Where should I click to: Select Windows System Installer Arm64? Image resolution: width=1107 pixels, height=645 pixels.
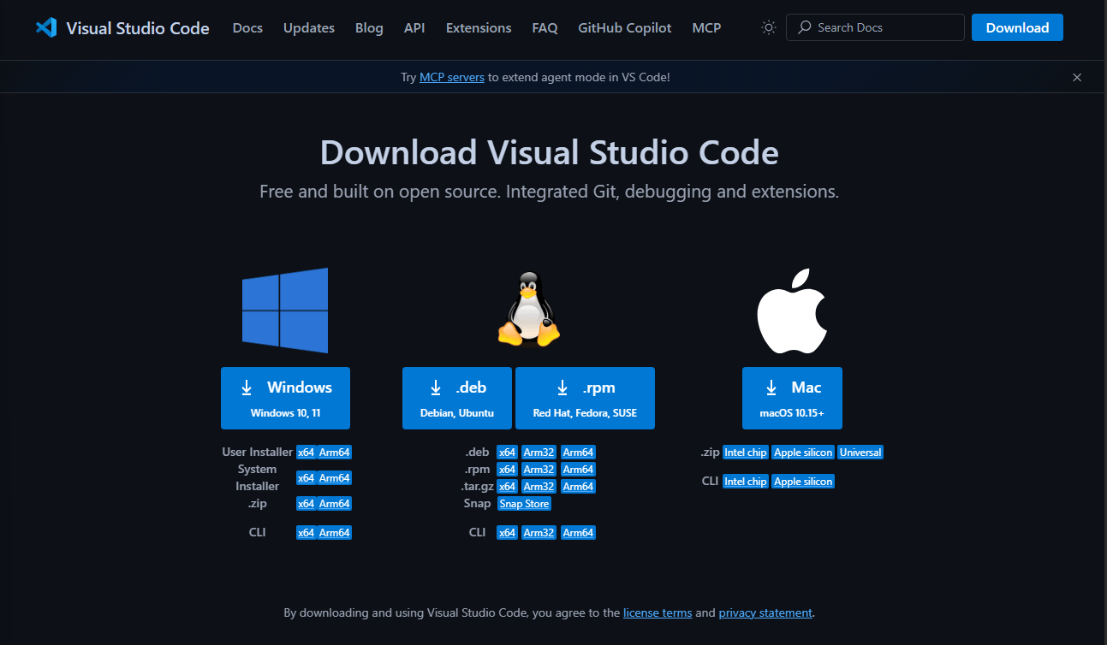(x=335, y=478)
